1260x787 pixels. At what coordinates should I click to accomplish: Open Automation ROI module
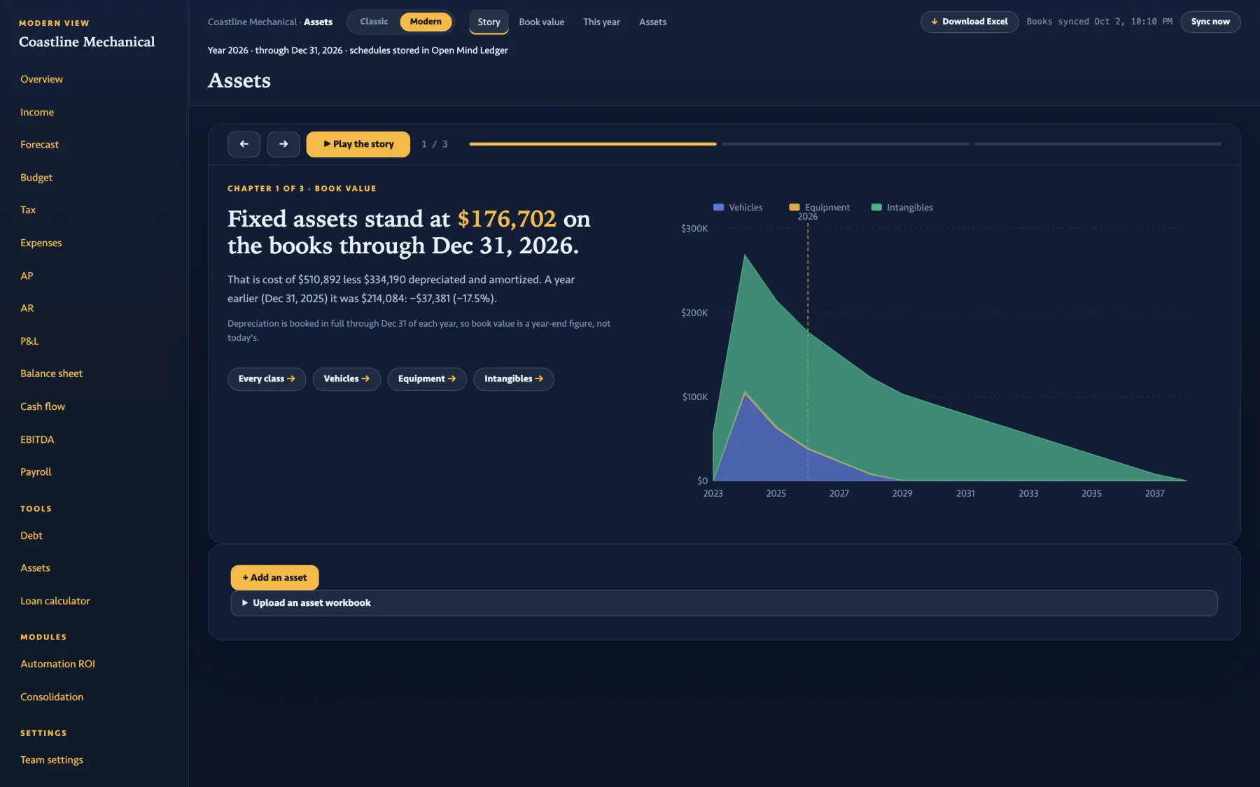click(57, 665)
